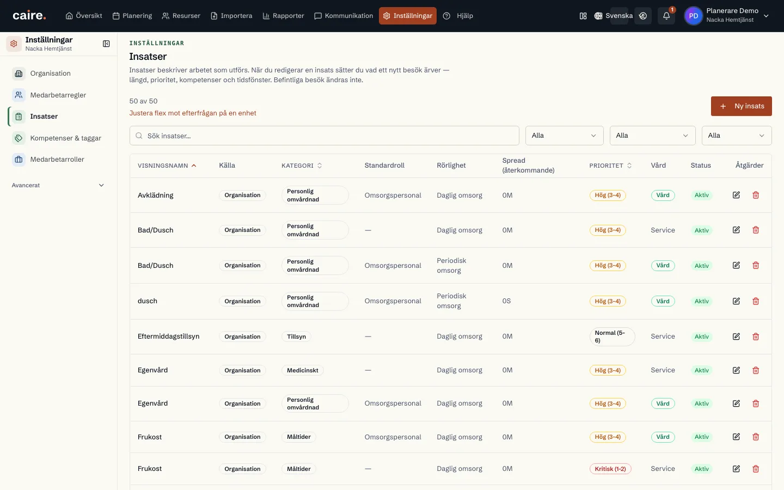Collapse the Inställningar sidebar panel
This screenshot has height=490, width=784.
(x=106, y=44)
